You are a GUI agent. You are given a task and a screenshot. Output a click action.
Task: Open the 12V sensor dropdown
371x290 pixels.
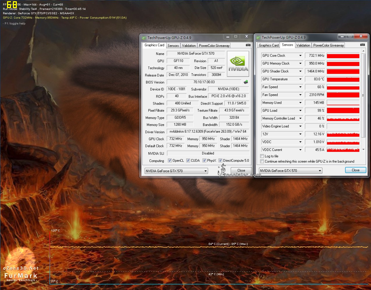tap(300, 134)
